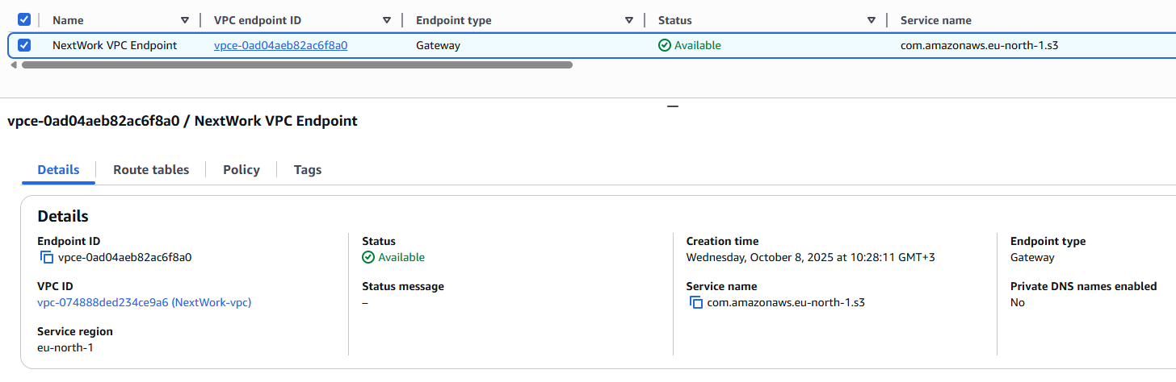The width and height of the screenshot is (1176, 382).
Task: Click the table's horizontal scrollbar thumb
Action: [x=296, y=64]
